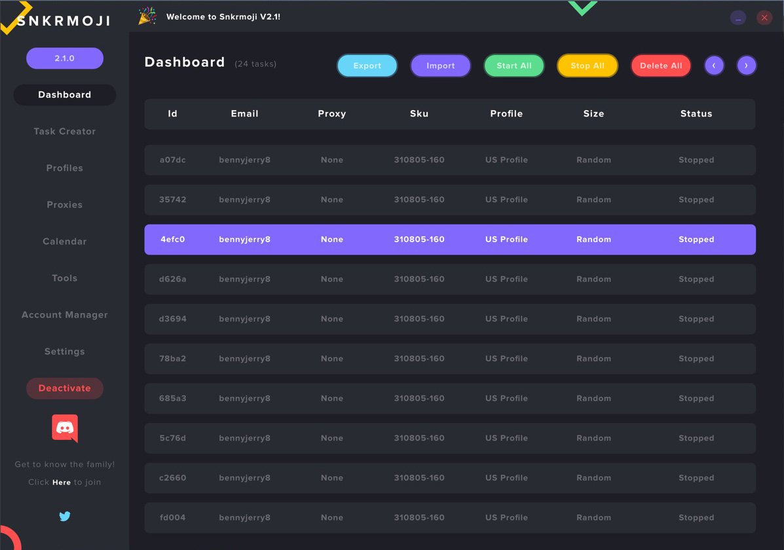This screenshot has height=550, width=784.
Task: Click 'US Profile' in row c2660
Action: tap(506, 478)
